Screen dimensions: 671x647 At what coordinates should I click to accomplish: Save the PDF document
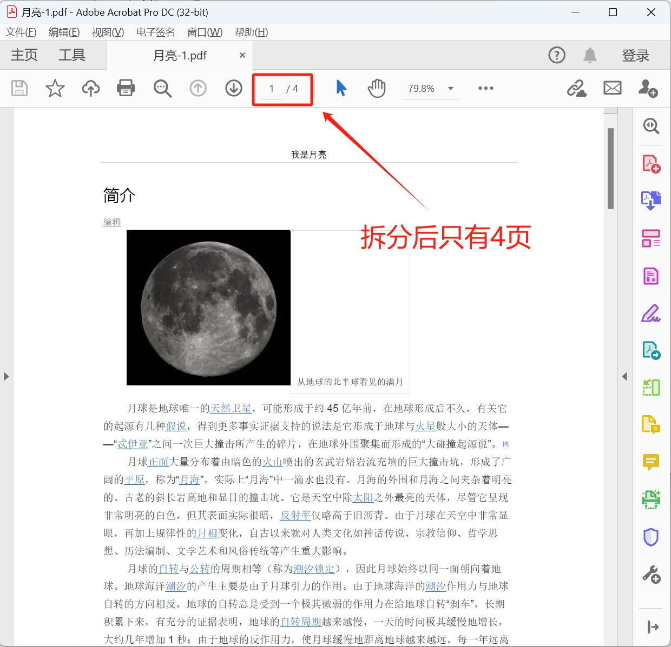click(19, 88)
